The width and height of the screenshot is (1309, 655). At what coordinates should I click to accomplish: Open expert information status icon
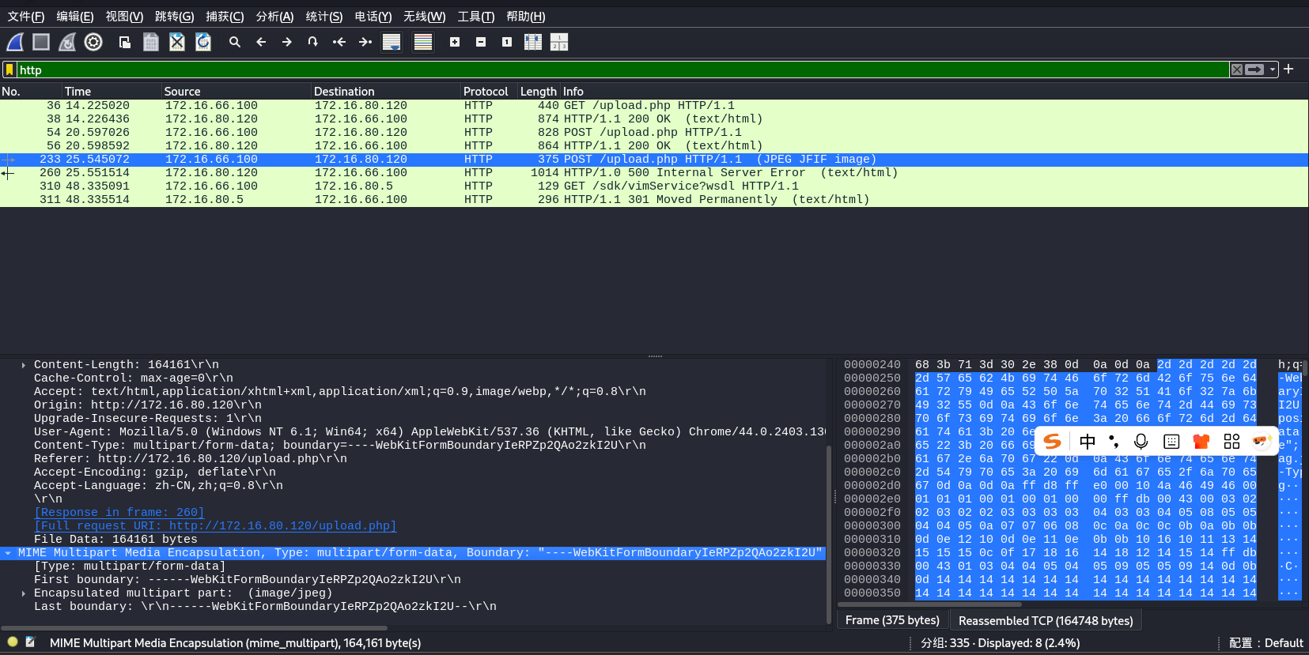pos(13,642)
